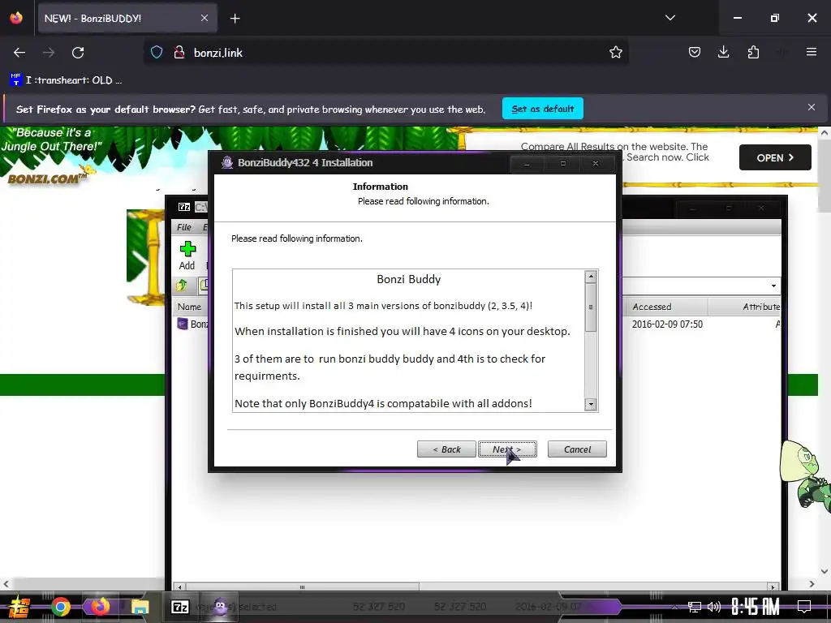Open the File menu in 7-Zip
Image resolution: width=831 pixels, height=623 pixels.
(x=184, y=227)
